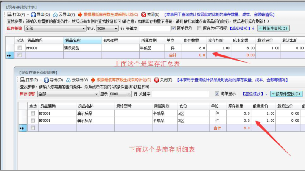The height and width of the screenshot is (171, 305).
Task: Check the box for the A区 row
Action: pos(32,113)
